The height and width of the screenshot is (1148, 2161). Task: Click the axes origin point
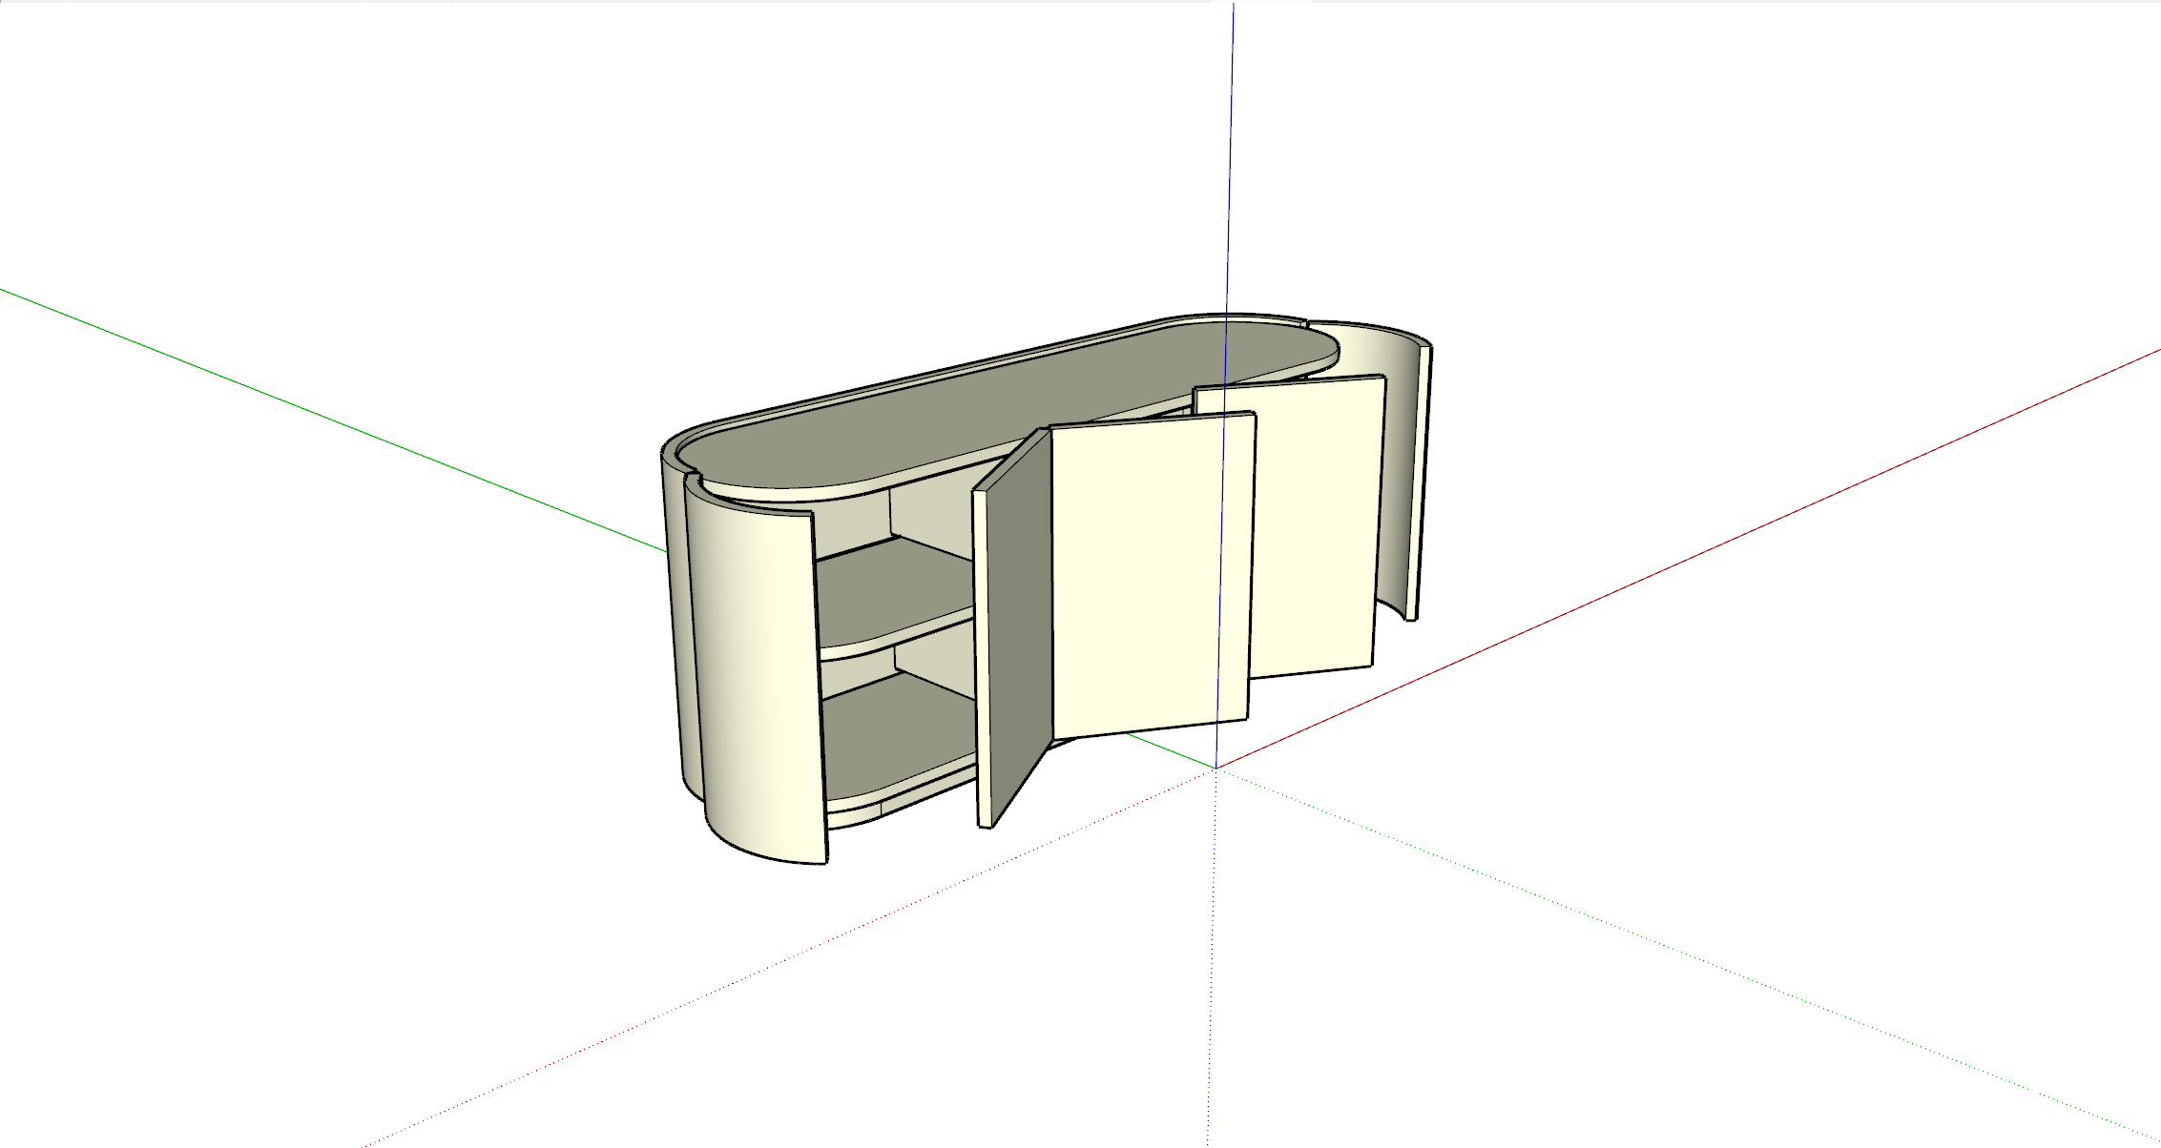[1216, 768]
